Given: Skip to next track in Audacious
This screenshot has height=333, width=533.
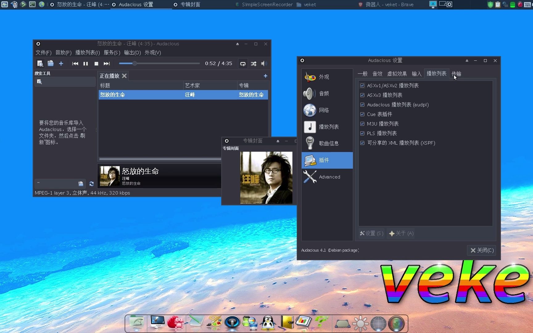Looking at the screenshot, I should [107, 64].
